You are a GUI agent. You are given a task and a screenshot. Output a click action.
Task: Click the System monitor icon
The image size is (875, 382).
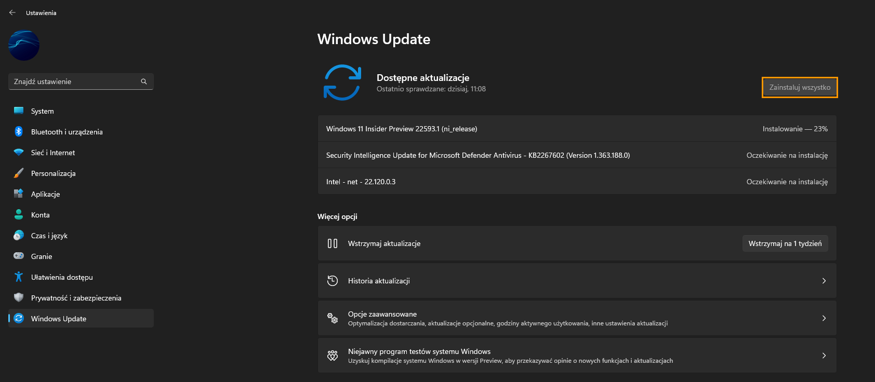point(19,111)
